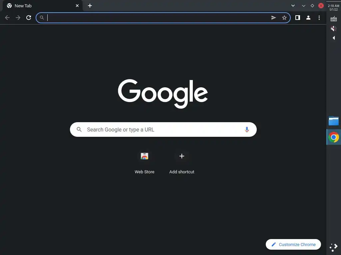
Task: Open the on-screen keyboard icon
Action: coord(334,19)
